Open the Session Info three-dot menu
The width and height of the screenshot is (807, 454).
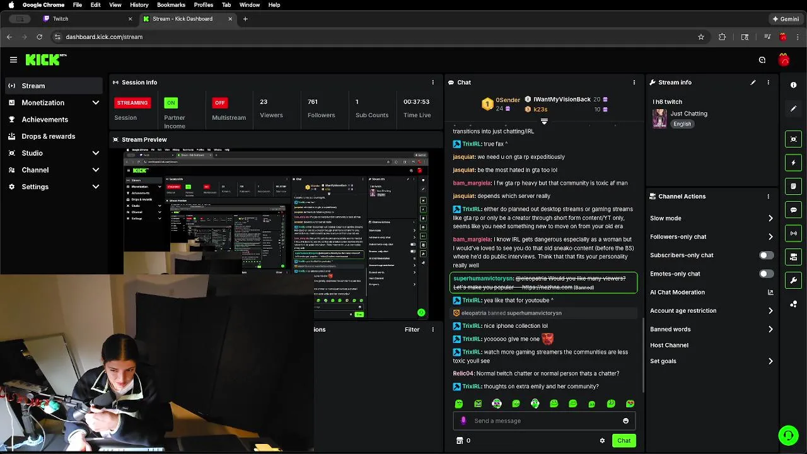pos(433,83)
